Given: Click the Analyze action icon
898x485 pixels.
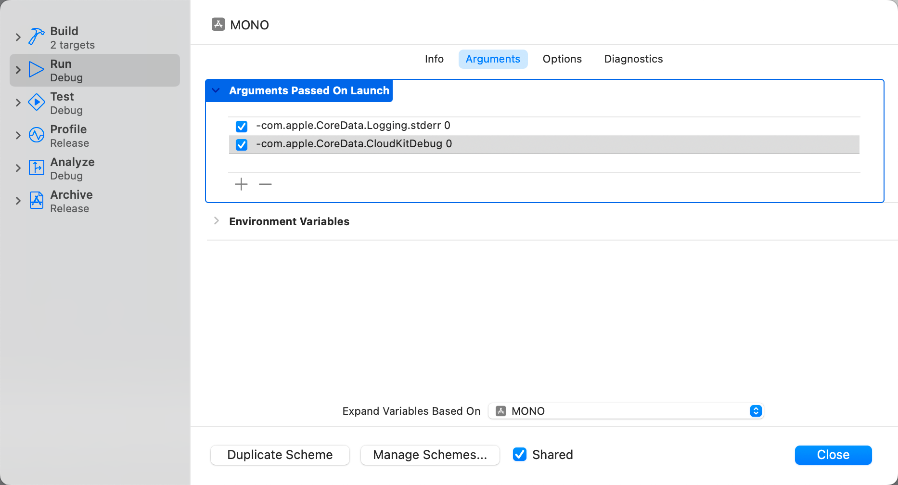Looking at the screenshot, I should point(36,168).
